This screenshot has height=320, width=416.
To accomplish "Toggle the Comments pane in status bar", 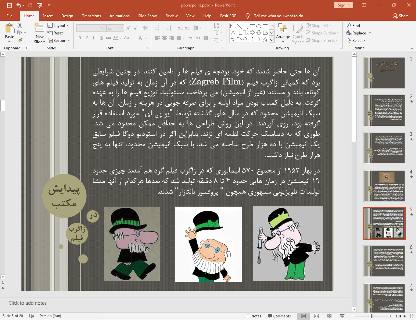I will 279,316.
